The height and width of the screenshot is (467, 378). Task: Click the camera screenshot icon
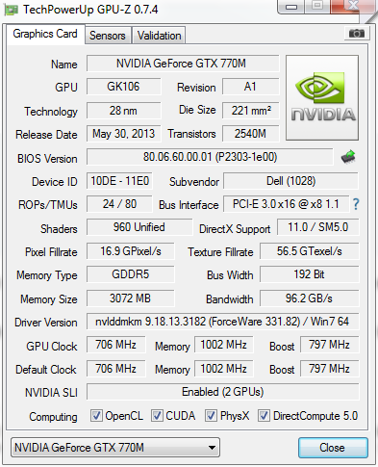pos(357,33)
